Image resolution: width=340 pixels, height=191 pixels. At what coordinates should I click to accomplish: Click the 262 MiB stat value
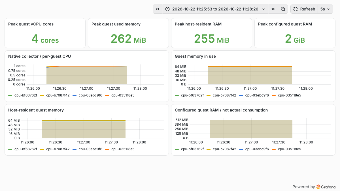128,39
